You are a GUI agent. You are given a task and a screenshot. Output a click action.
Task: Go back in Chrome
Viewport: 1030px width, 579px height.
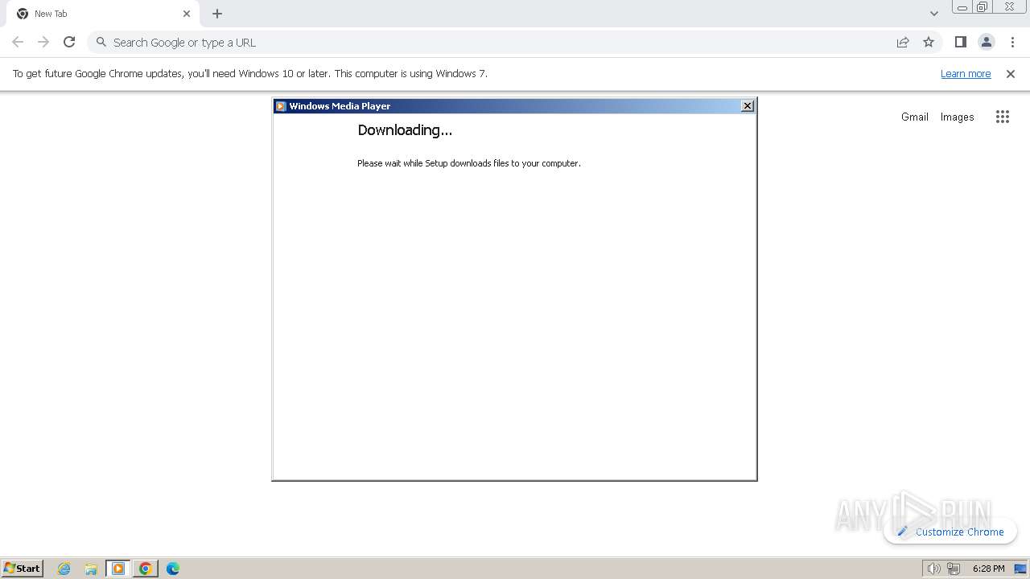click(x=18, y=42)
